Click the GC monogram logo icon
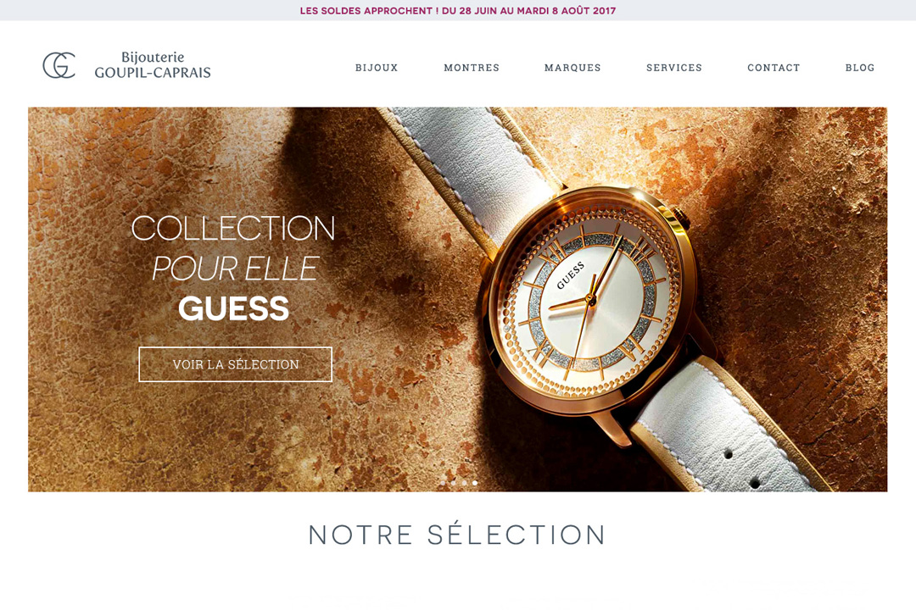This screenshot has width=916, height=610. coord(59,64)
